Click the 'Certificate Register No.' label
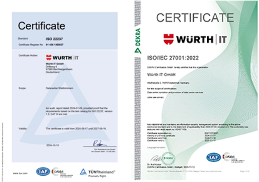Image resolution: width=259 pixels, height=182 pixels. click(31, 45)
